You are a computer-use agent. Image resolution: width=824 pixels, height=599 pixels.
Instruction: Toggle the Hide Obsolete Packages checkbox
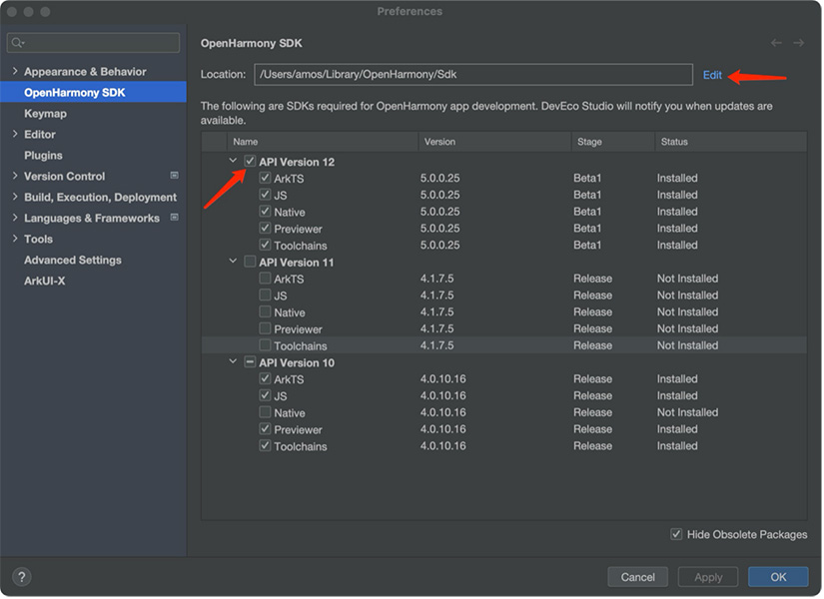(x=676, y=534)
